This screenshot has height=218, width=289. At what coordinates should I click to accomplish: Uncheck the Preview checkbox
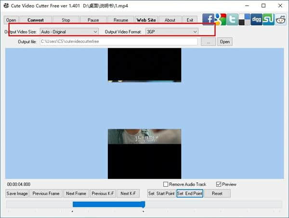tap(219, 184)
